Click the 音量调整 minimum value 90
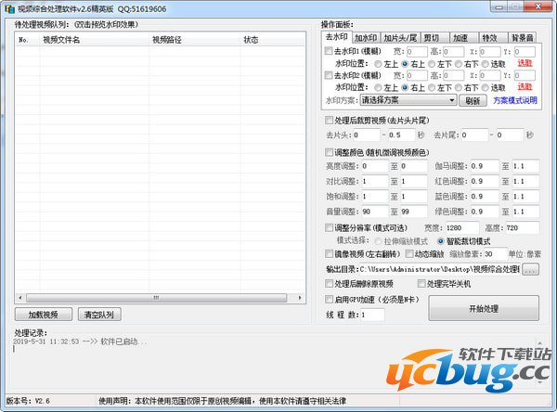Screen dimensions: 557x412 point(375,212)
